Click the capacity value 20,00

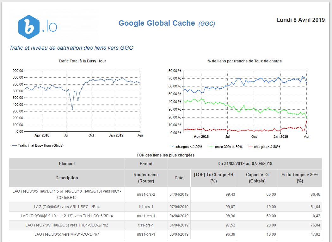[271, 225]
